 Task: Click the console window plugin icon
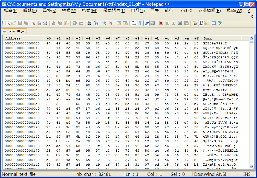pyautogui.click(x=214, y=23)
